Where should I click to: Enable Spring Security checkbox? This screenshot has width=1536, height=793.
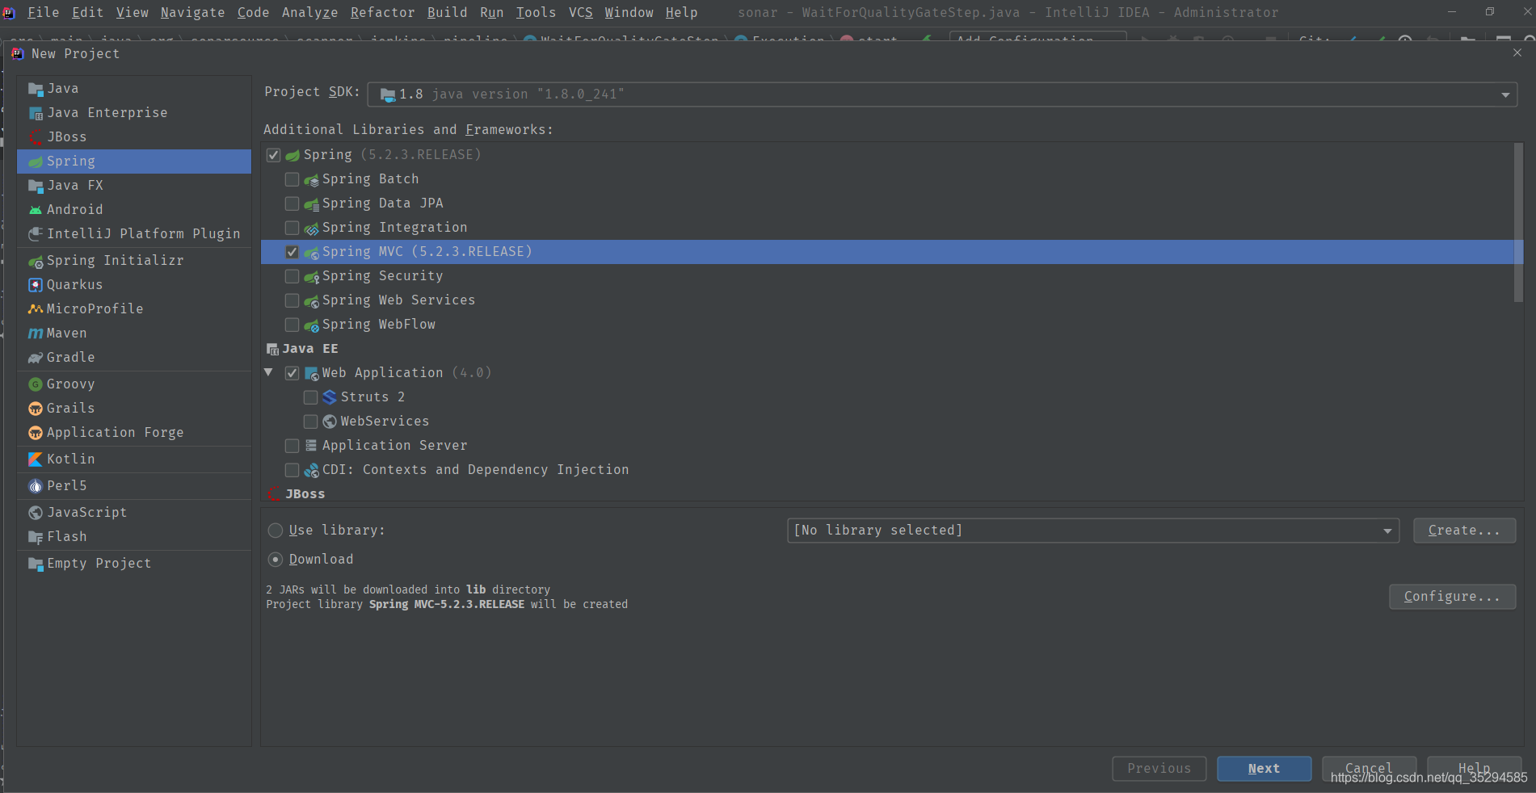tap(292, 276)
